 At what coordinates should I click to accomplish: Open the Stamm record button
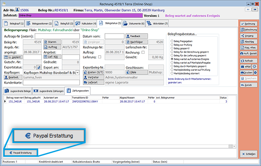pyautogui.click(x=52, y=42)
